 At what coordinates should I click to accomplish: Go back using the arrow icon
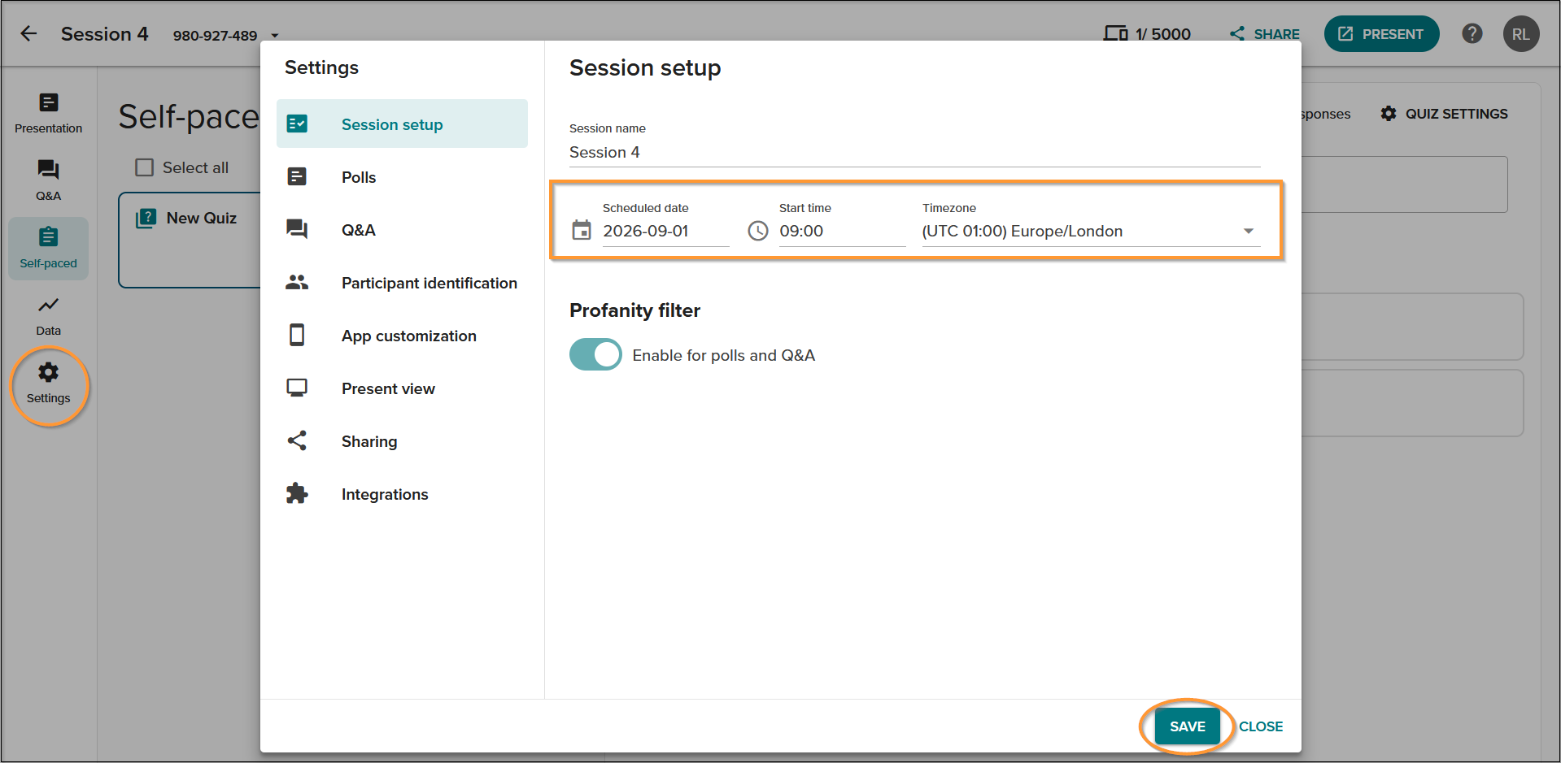29,34
